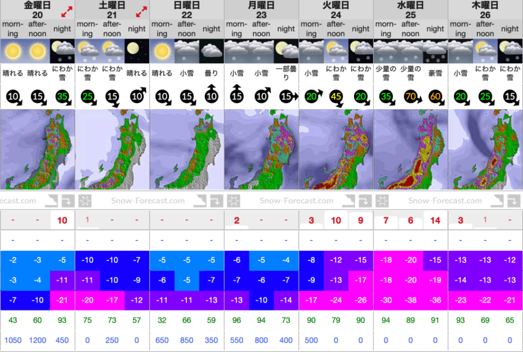The image size is (523, 352).
Task: Select Saturday morning wind speed 25 icon
Action: tap(88, 97)
